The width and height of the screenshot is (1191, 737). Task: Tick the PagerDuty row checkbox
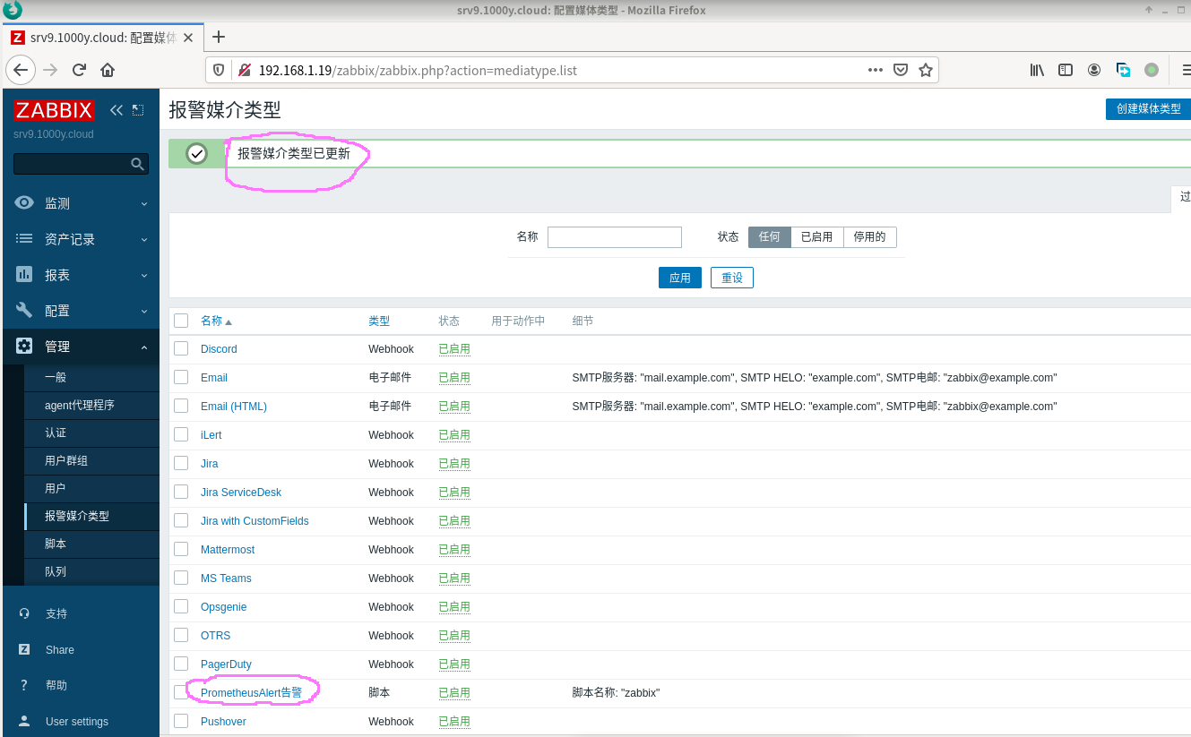click(x=181, y=664)
